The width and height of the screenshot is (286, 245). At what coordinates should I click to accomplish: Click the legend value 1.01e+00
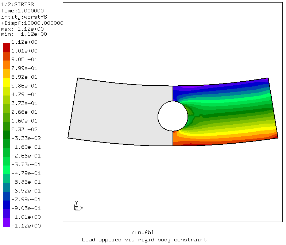(x=24, y=51)
